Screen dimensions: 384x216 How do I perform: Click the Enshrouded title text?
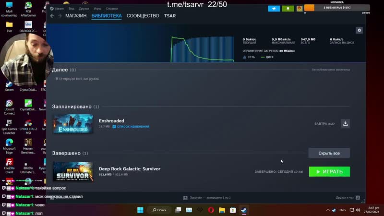point(111,121)
